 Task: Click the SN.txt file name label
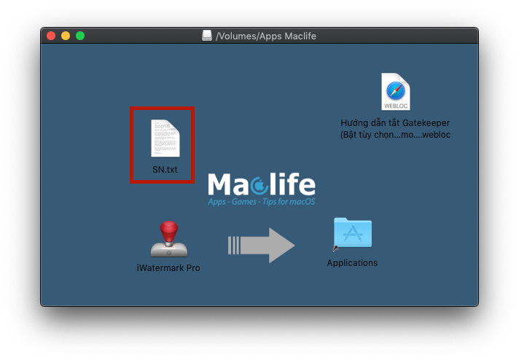pos(165,169)
